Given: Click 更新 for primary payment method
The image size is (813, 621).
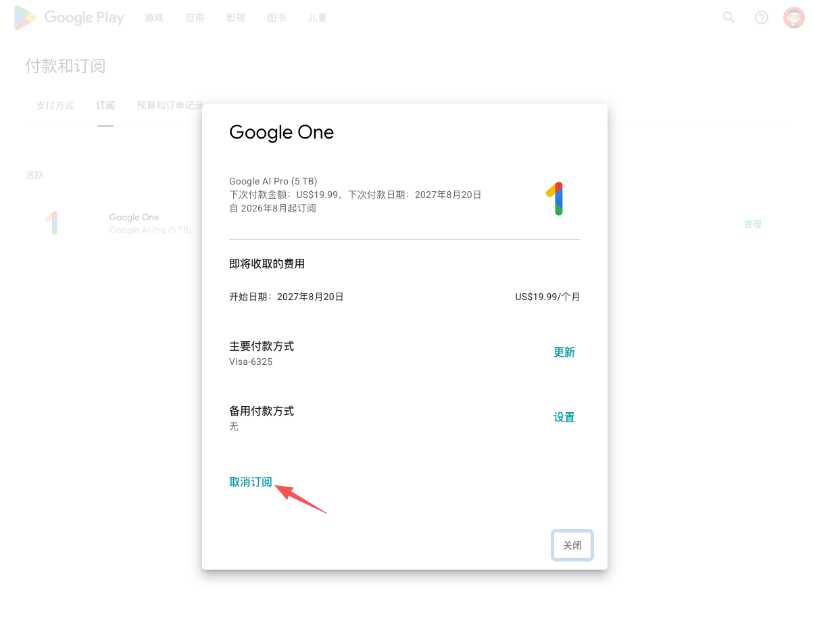Looking at the screenshot, I should pos(564,352).
